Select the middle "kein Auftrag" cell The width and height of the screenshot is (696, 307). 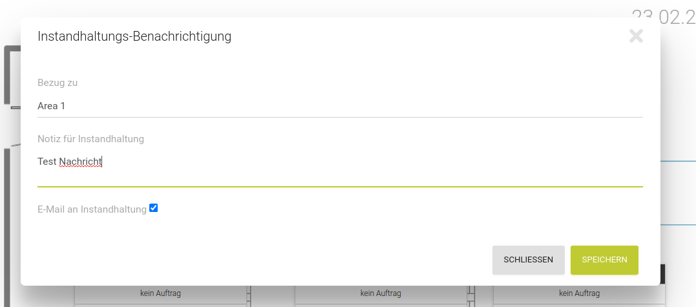click(381, 293)
